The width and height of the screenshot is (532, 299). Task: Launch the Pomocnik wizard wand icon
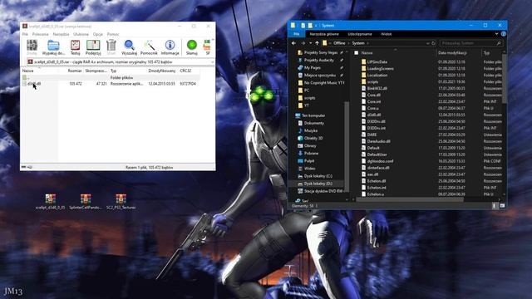(149, 47)
